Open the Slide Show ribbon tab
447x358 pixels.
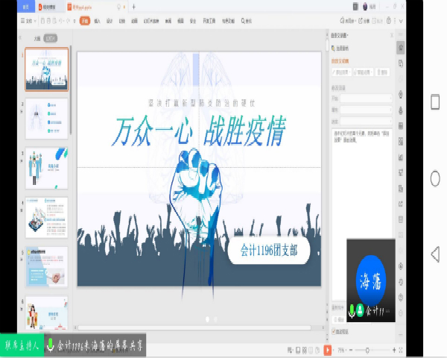coord(151,21)
